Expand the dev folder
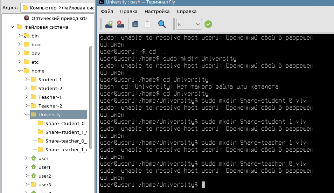The width and height of the screenshot is (334, 193). tap(19, 53)
